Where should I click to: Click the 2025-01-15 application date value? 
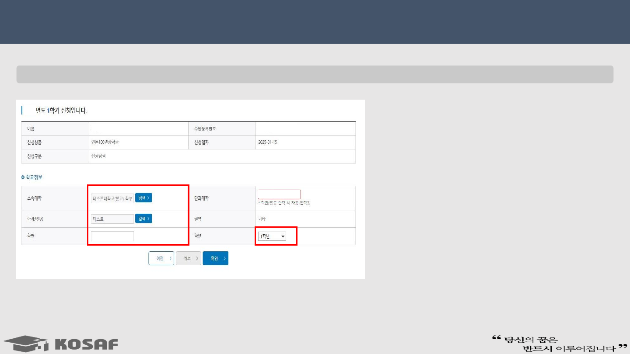pos(268,142)
